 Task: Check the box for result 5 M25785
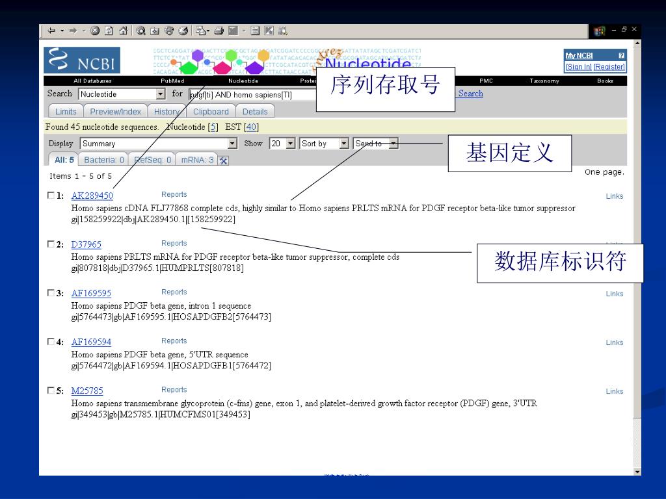coord(51,390)
